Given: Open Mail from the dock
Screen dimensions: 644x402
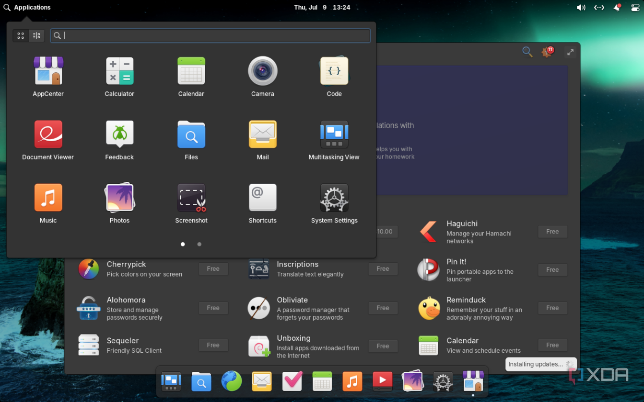Looking at the screenshot, I should tap(262, 381).
